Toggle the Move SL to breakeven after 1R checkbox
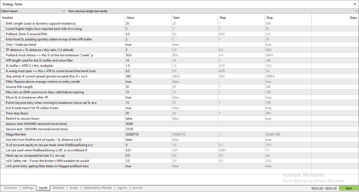 3,97
